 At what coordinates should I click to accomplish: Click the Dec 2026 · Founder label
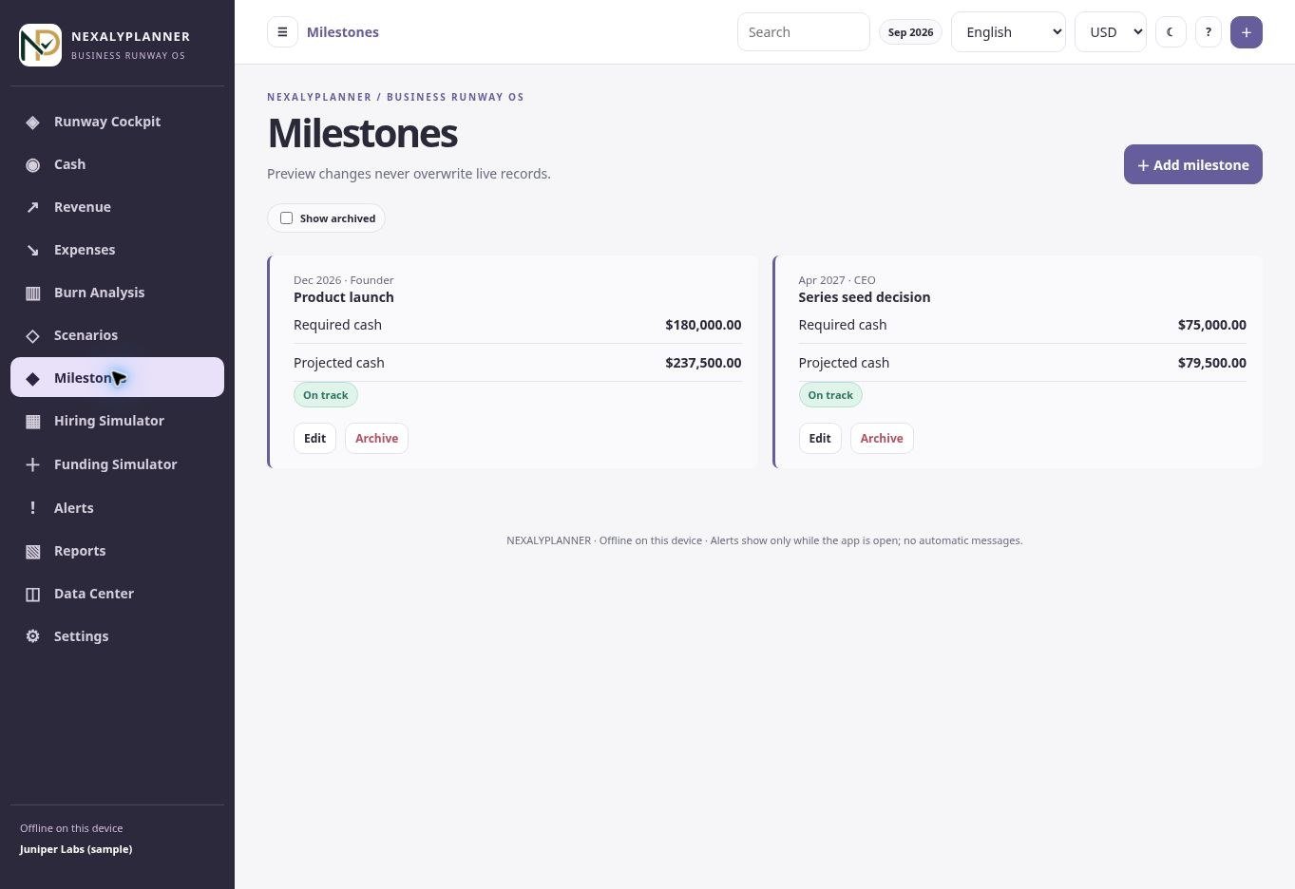(x=344, y=280)
